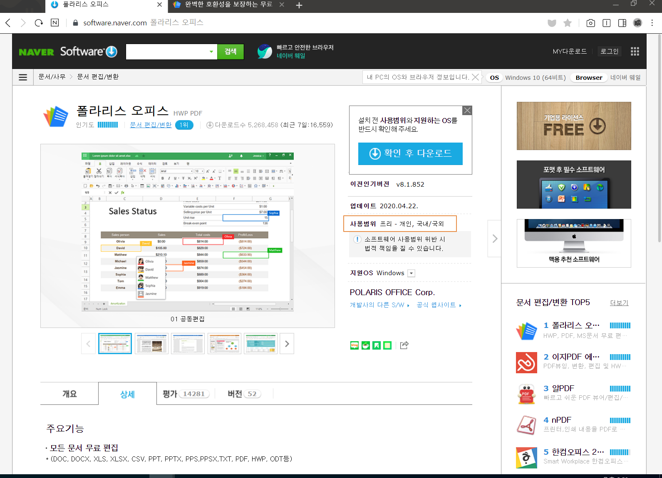Click the green 검색 button
Screen dimensions: 662x478
coord(231,52)
